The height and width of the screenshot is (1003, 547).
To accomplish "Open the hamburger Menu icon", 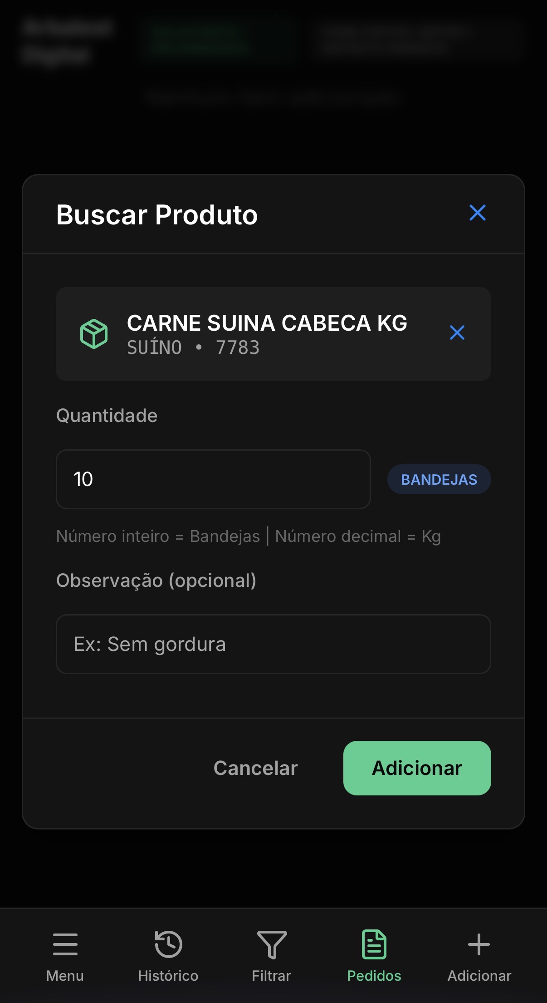I will [x=65, y=945].
